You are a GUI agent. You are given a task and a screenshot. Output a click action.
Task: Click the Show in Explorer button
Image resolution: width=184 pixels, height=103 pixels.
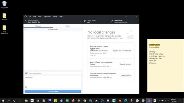point(125,64)
